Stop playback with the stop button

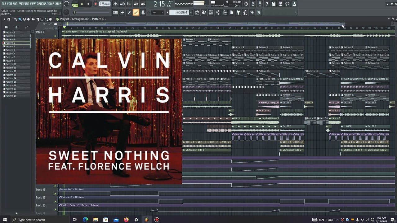[88, 4]
